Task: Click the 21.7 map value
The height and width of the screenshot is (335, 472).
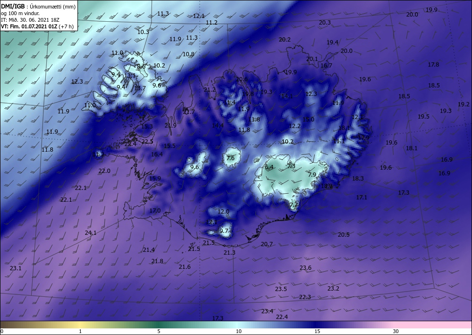Action: (x=189, y=112)
